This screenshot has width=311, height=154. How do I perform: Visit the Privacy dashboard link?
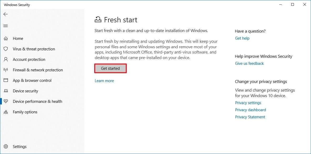(250, 110)
